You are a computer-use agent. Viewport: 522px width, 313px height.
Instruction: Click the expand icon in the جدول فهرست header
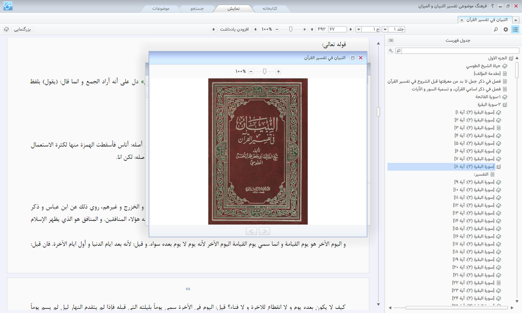tap(391, 40)
